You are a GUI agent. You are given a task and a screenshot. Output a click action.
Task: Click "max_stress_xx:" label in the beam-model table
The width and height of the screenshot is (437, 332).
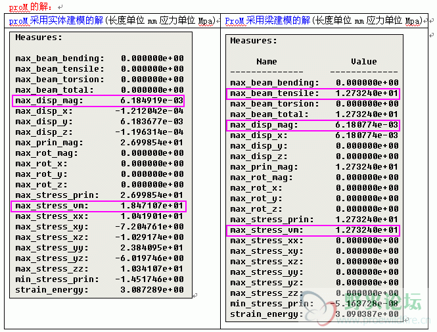click(267, 241)
